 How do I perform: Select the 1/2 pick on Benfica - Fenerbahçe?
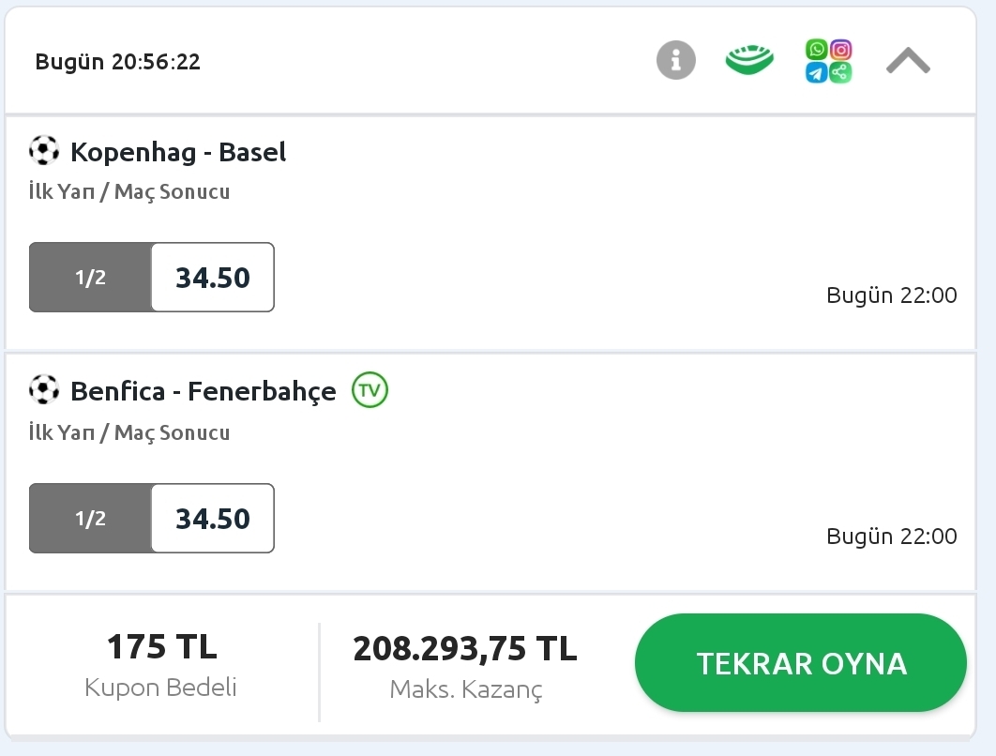(x=90, y=519)
